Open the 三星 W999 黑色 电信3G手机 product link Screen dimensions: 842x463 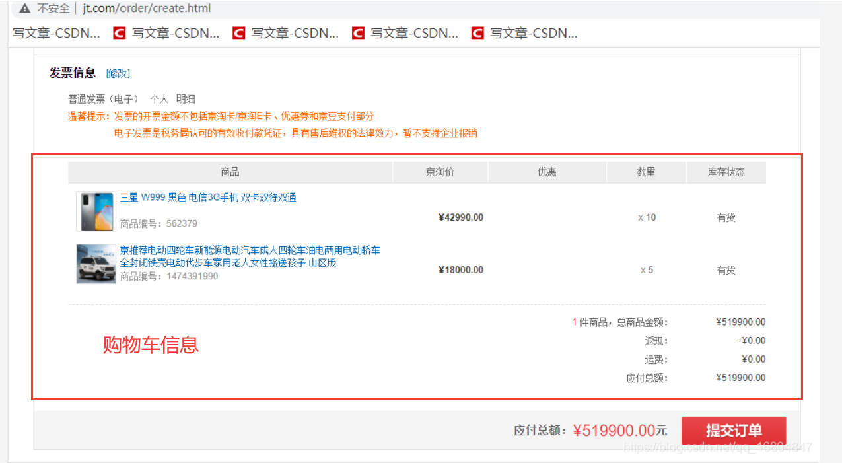[x=208, y=197]
